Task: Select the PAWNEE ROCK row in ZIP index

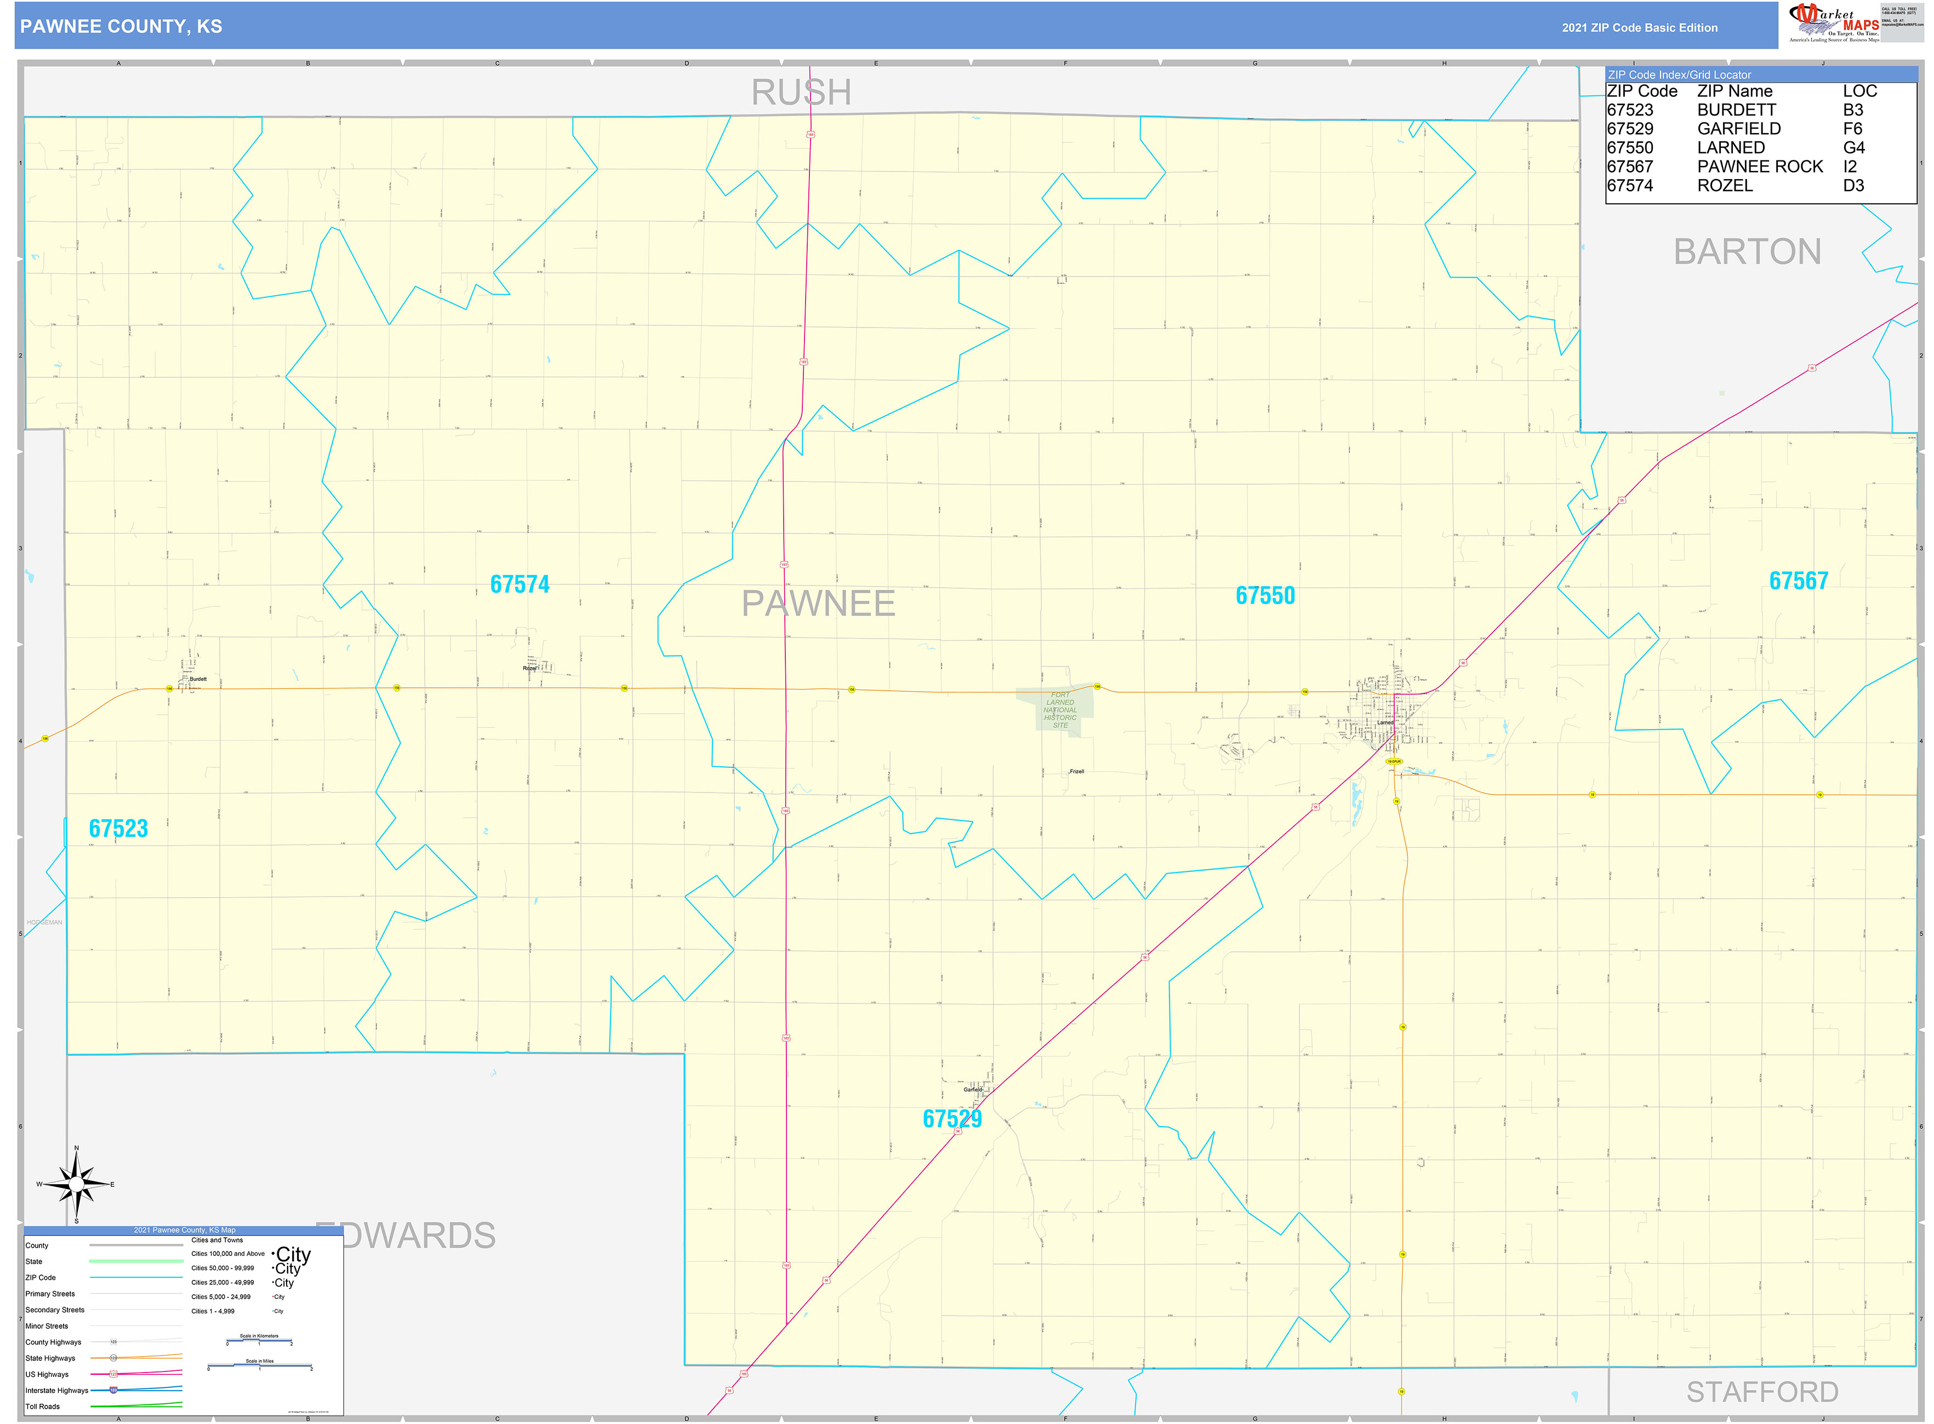Action: (1759, 166)
